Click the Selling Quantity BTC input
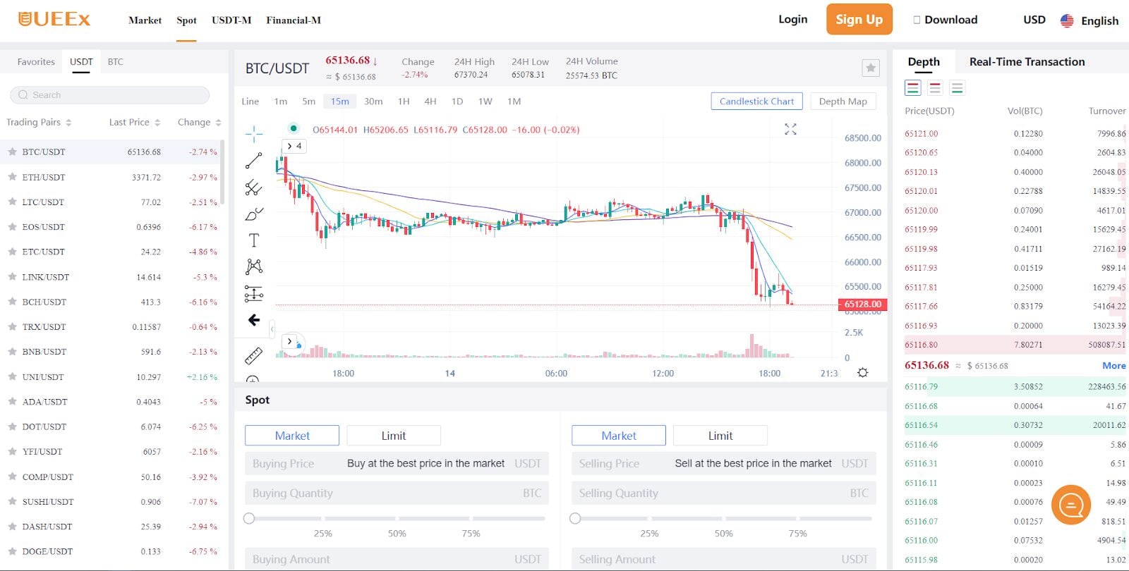Viewport: 1129px width, 571px height. (723, 493)
